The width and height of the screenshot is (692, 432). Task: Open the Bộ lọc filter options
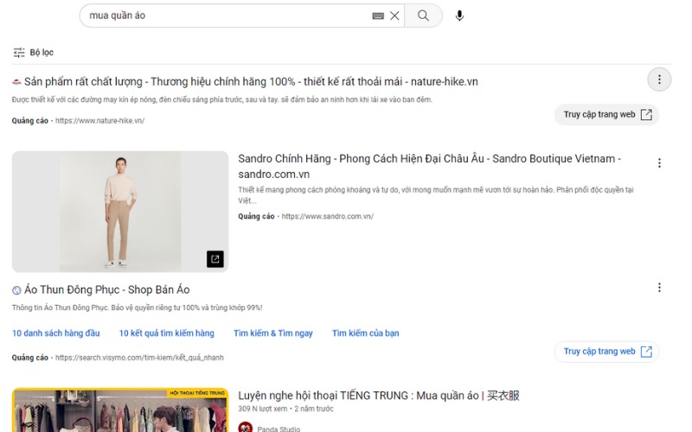[34, 53]
